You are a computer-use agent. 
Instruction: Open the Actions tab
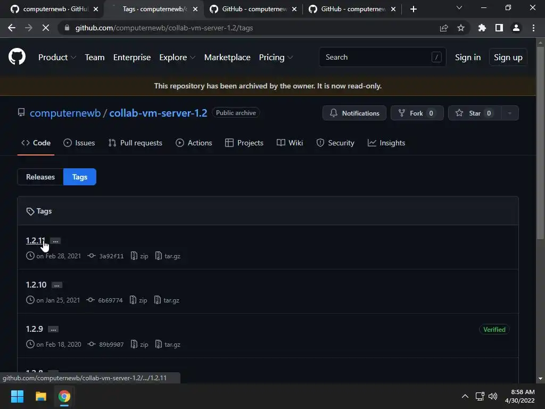tap(194, 143)
